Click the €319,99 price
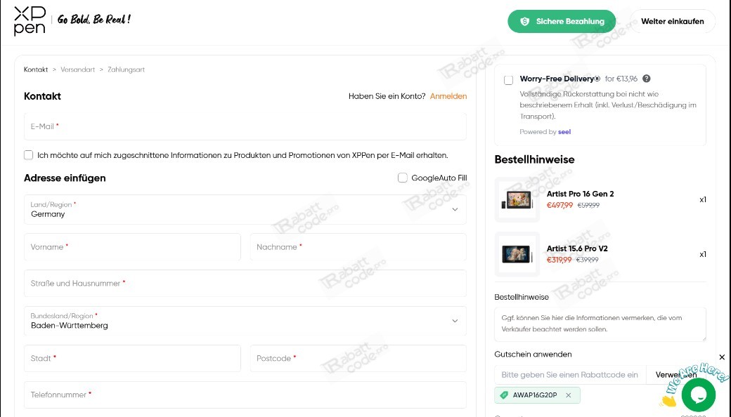731x417 pixels. 559,260
